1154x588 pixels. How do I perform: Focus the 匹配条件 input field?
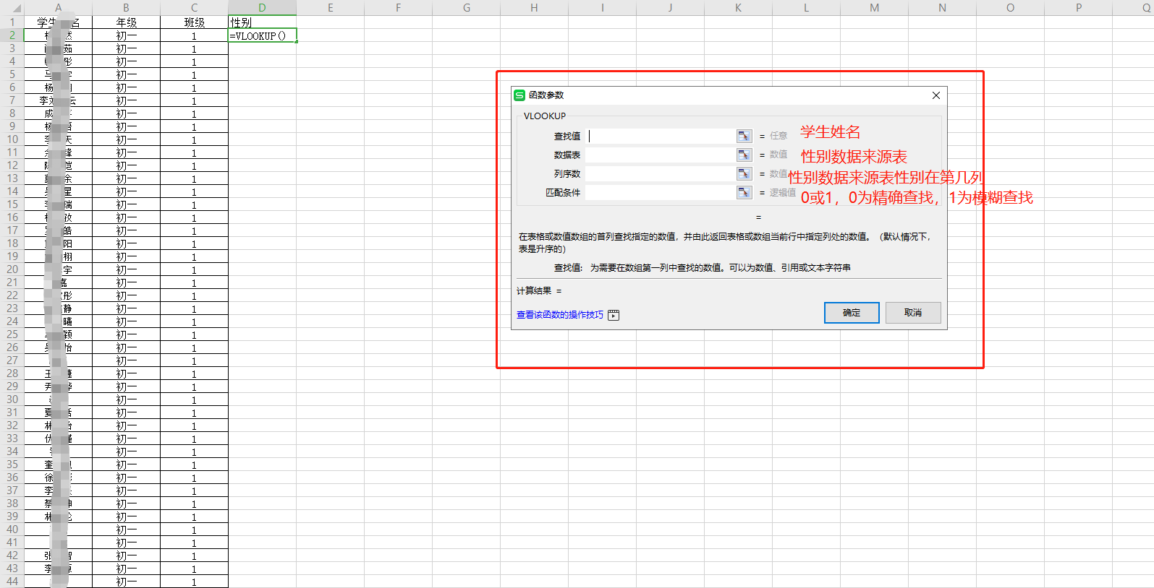coord(661,192)
